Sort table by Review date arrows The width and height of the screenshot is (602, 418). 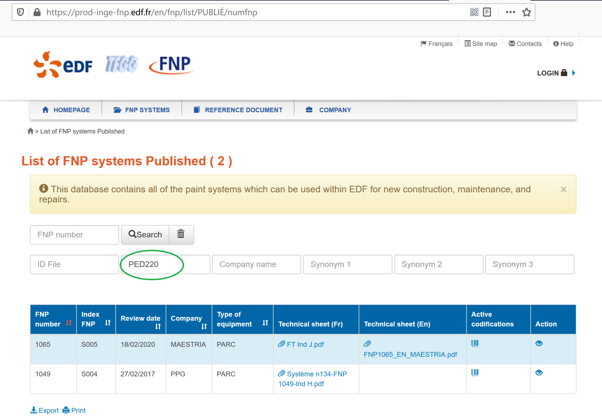(x=158, y=326)
